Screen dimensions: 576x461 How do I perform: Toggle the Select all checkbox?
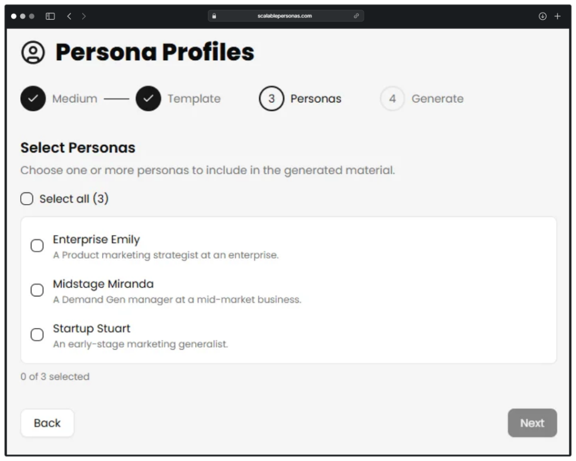tap(26, 198)
